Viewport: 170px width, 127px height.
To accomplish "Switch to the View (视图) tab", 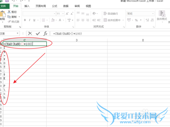I will [88, 6].
